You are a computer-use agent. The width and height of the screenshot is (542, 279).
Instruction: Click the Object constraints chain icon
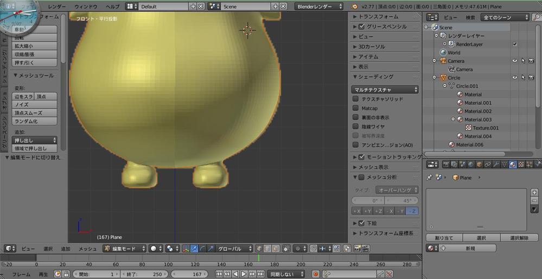coord(488,164)
